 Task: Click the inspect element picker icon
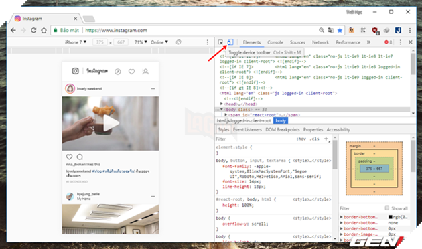[x=220, y=42]
